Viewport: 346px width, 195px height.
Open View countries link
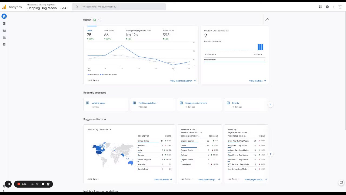click(x=163, y=180)
